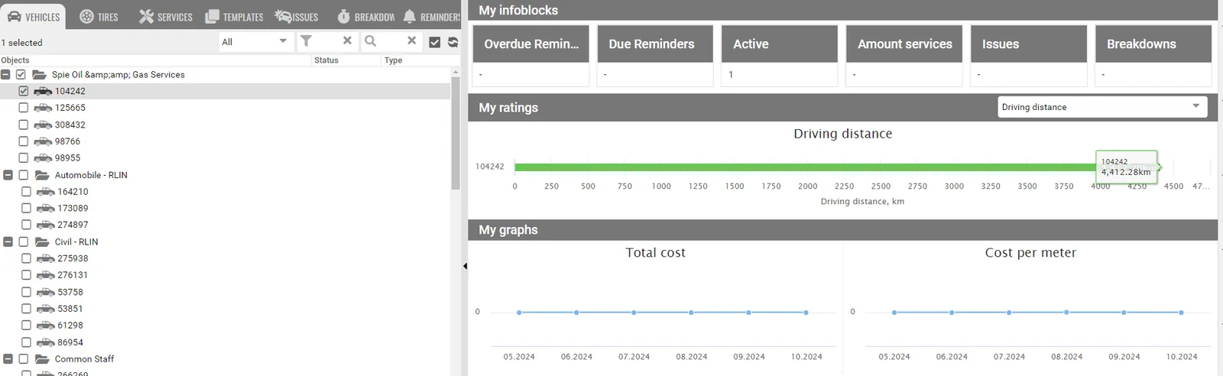Click the car icon of vehicle 276131
The height and width of the screenshot is (376, 1223).
pos(46,275)
